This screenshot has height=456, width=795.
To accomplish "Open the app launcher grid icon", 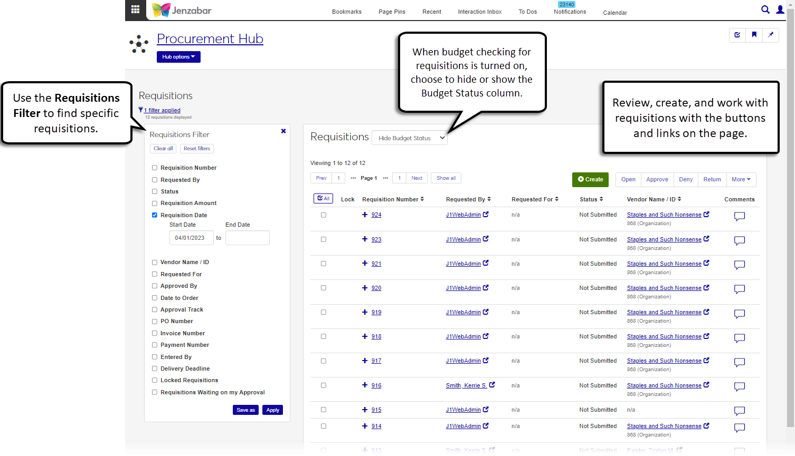I will click(135, 9).
